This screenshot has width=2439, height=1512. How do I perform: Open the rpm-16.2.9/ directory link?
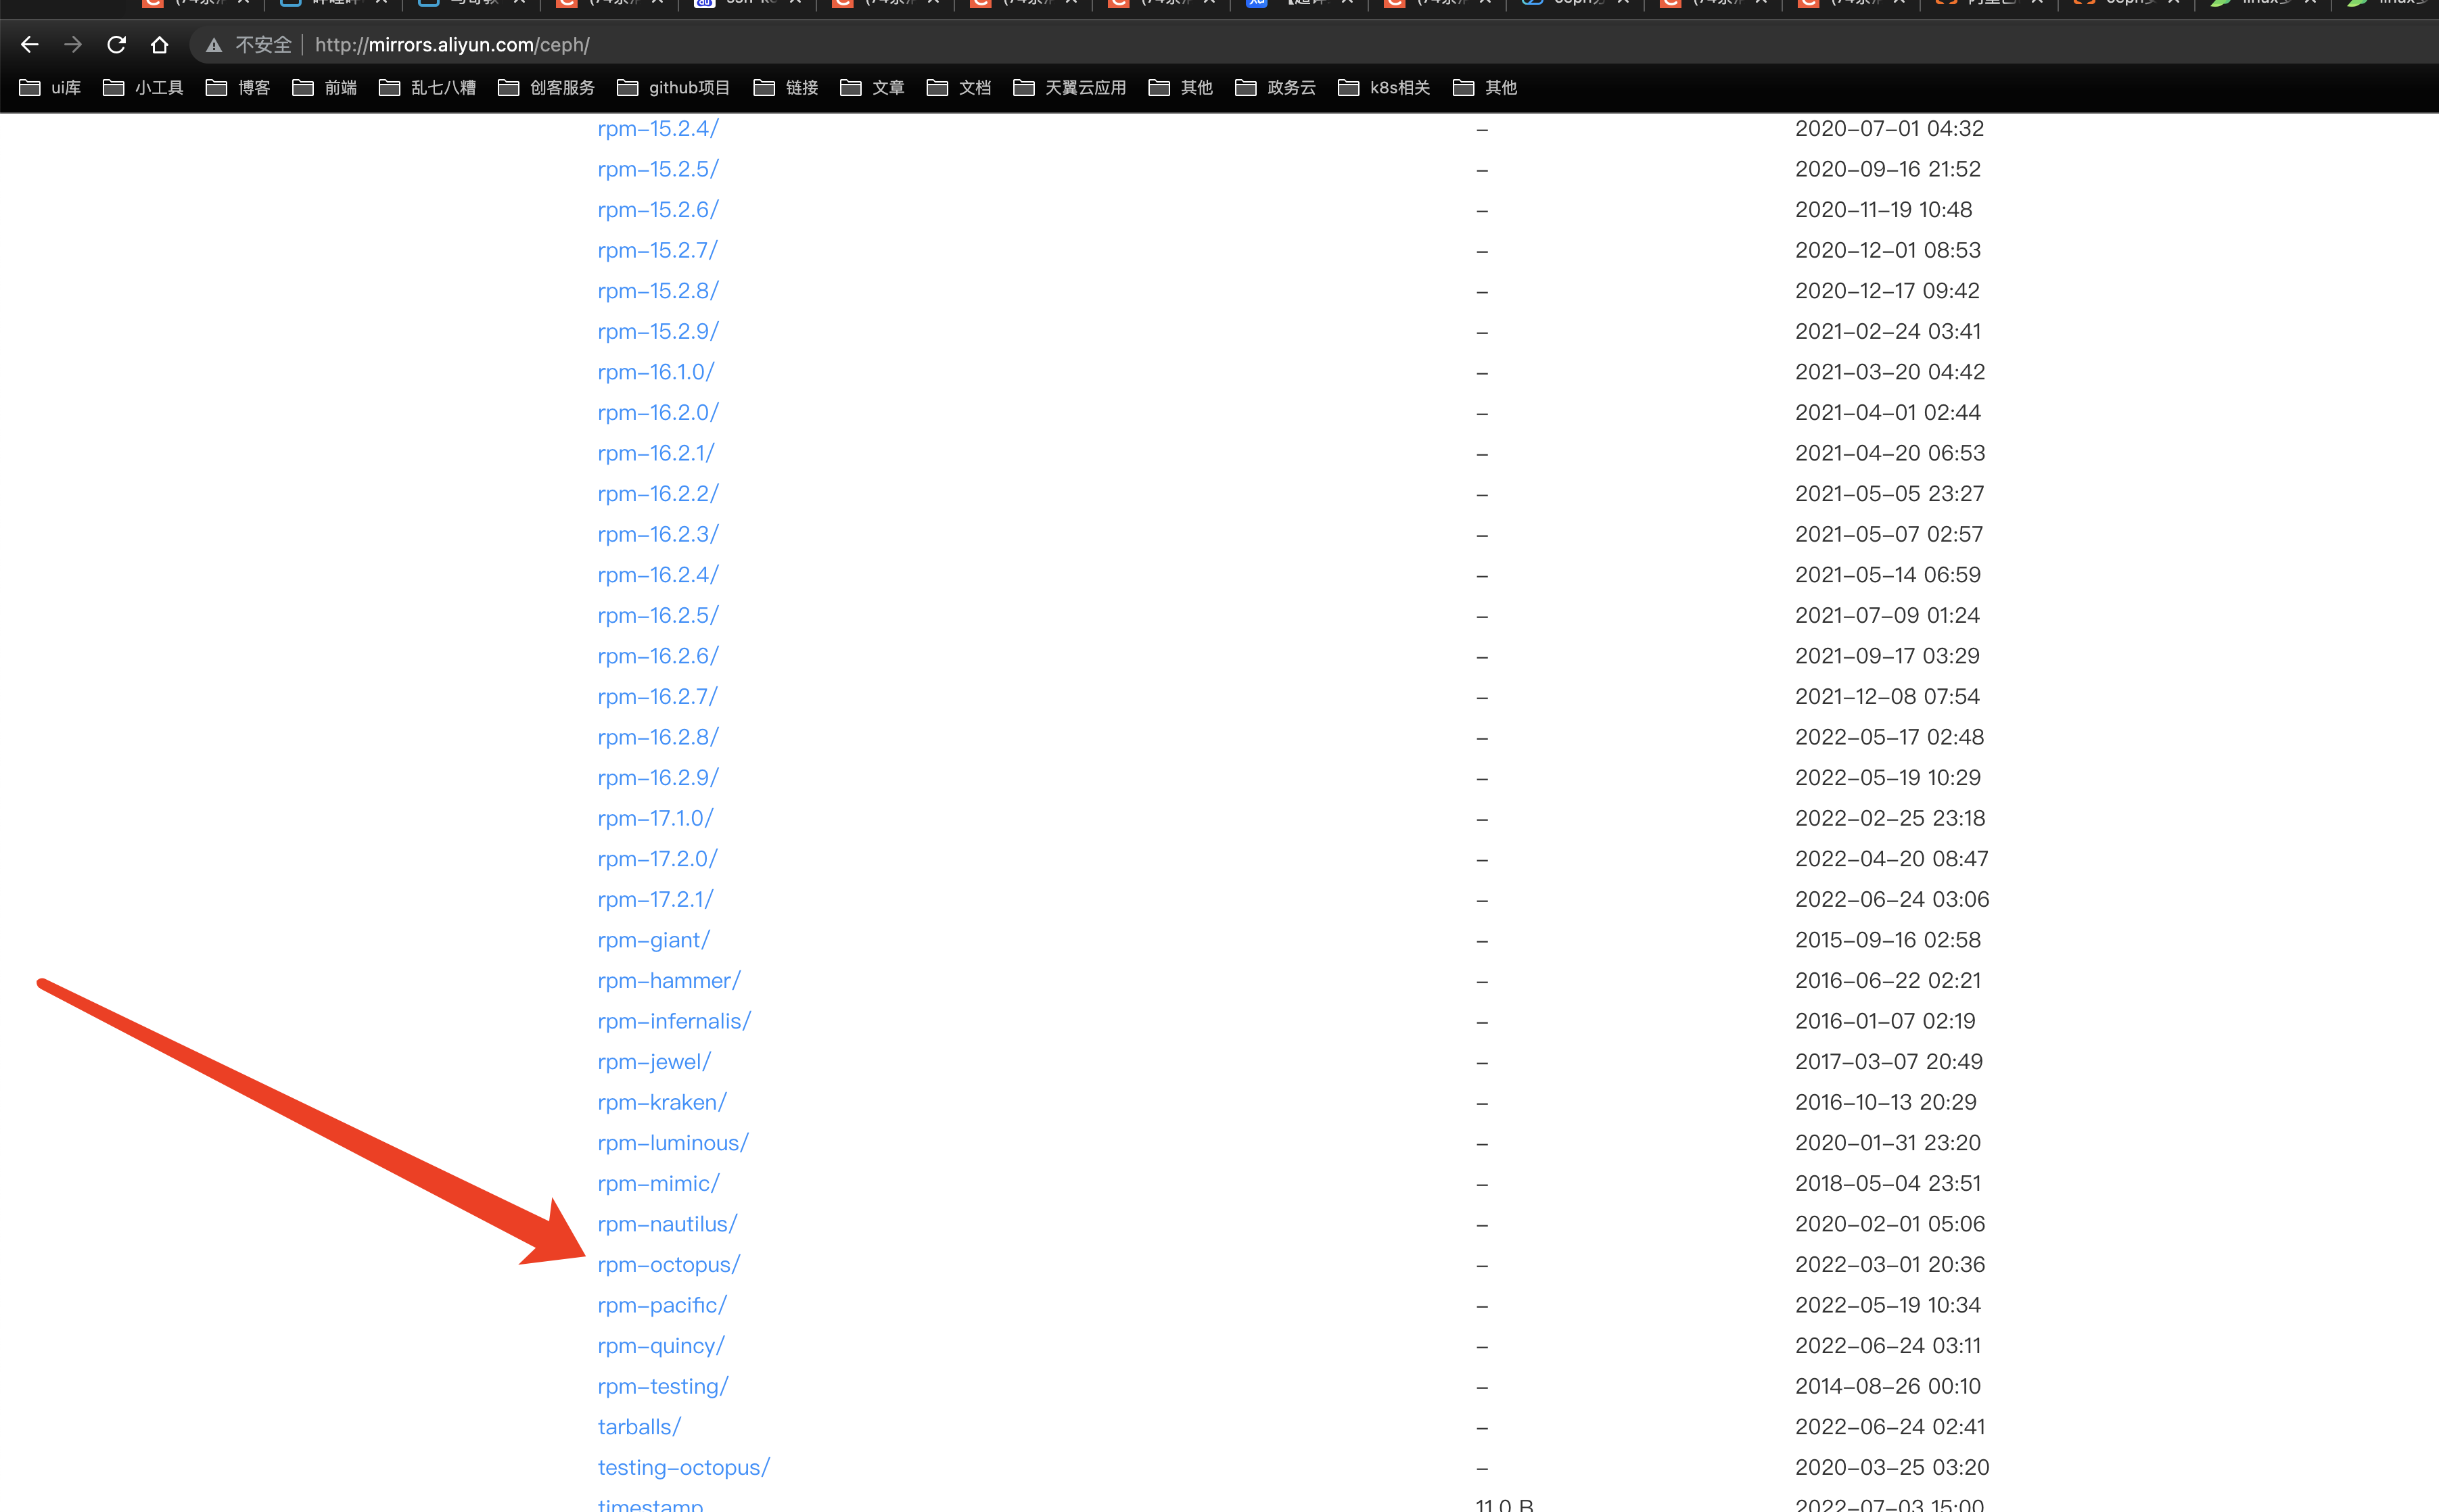tap(658, 778)
